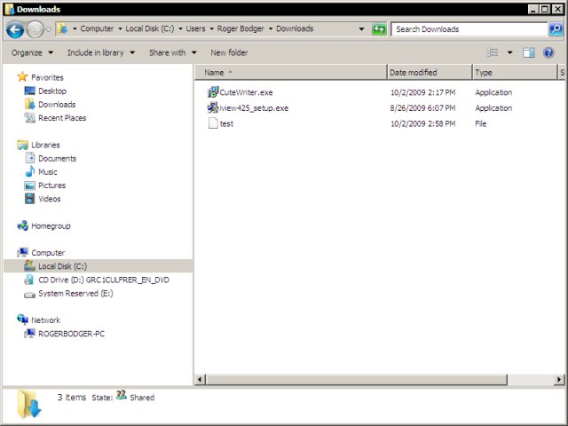This screenshot has width=568, height=426.
Task: Open Documents library
Action: [x=57, y=158]
